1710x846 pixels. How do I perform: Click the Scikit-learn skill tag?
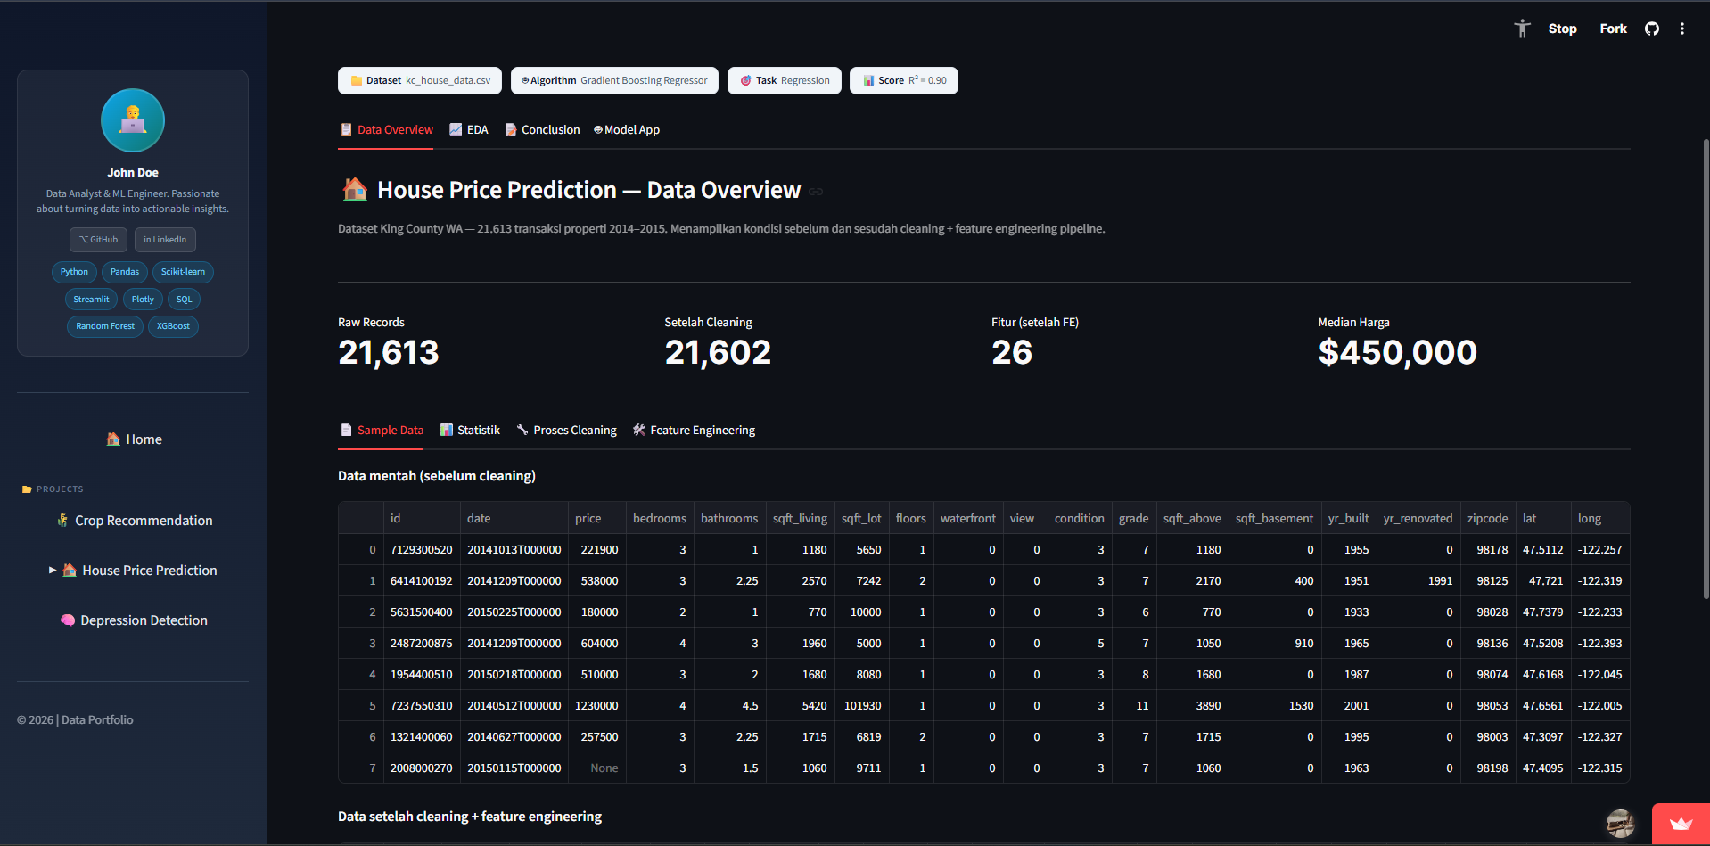click(x=183, y=272)
